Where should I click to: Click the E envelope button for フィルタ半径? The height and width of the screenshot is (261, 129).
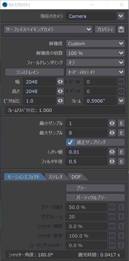[121, 161]
